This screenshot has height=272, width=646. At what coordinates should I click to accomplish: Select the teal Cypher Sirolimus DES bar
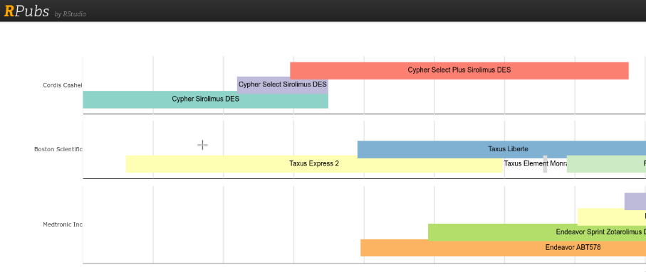206,99
